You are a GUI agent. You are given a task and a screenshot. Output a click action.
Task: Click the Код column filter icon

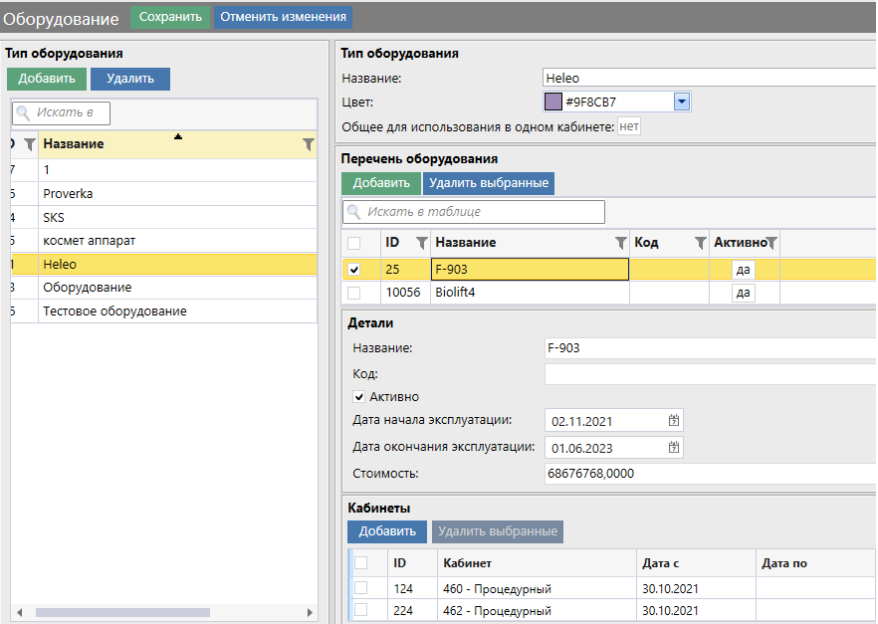(700, 243)
